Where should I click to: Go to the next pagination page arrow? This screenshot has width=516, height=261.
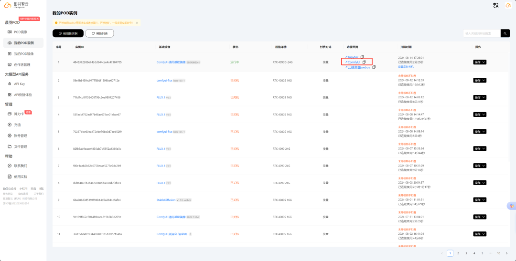tap(506, 253)
